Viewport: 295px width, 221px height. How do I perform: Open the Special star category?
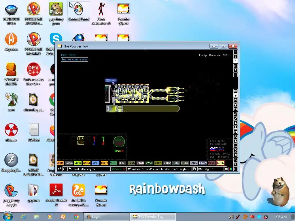tap(235, 141)
